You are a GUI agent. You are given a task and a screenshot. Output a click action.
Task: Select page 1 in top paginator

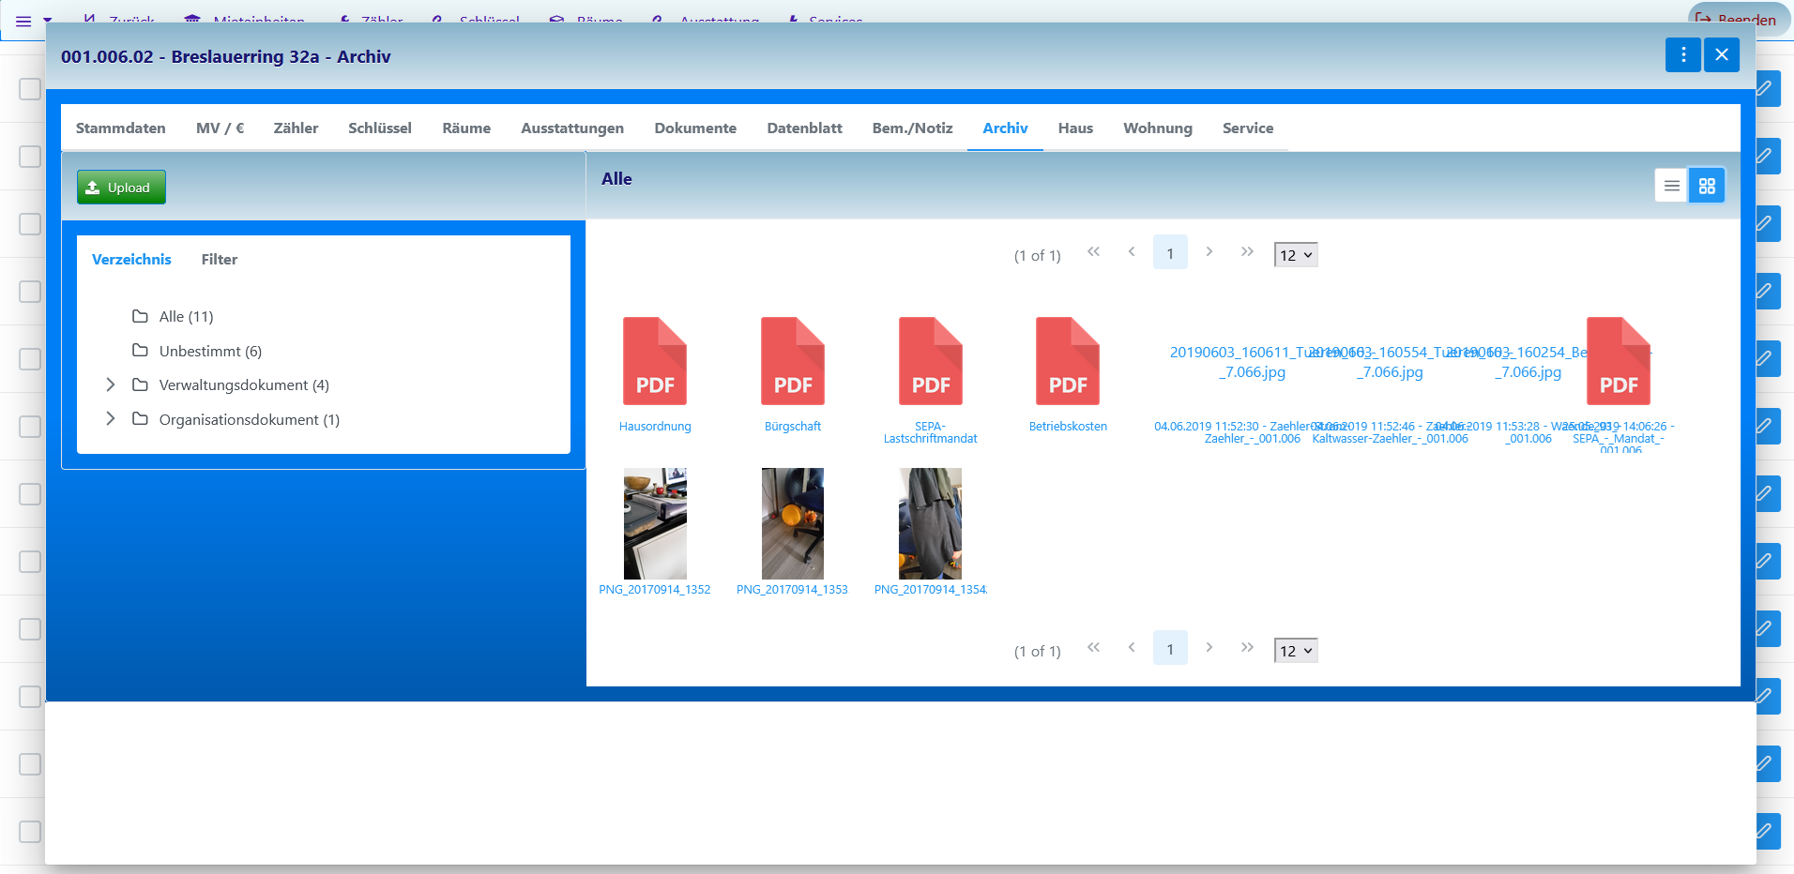pos(1170,252)
